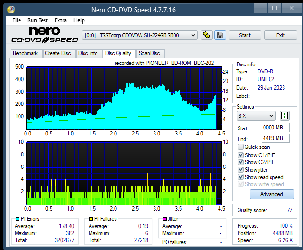
Task: Toggle the Show C2/PIF checkbox
Action: pyautogui.click(x=240, y=162)
